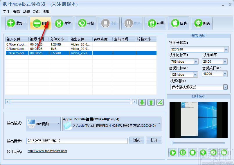Click the video preview thumbnail
This screenshot has width=234, height=165.
(199, 120)
